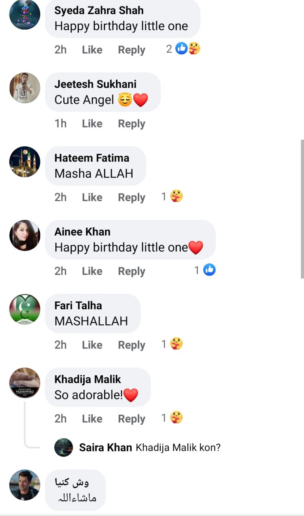The image size is (304, 516).
Task: Like Jeetesh Sukhani's comment
Action: coord(91,123)
